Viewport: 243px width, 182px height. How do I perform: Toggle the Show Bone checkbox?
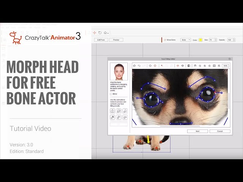[x=165, y=40]
